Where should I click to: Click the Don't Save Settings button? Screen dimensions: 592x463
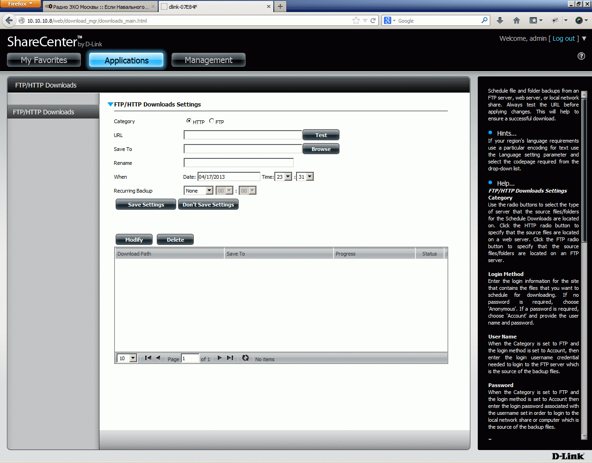point(208,204)
